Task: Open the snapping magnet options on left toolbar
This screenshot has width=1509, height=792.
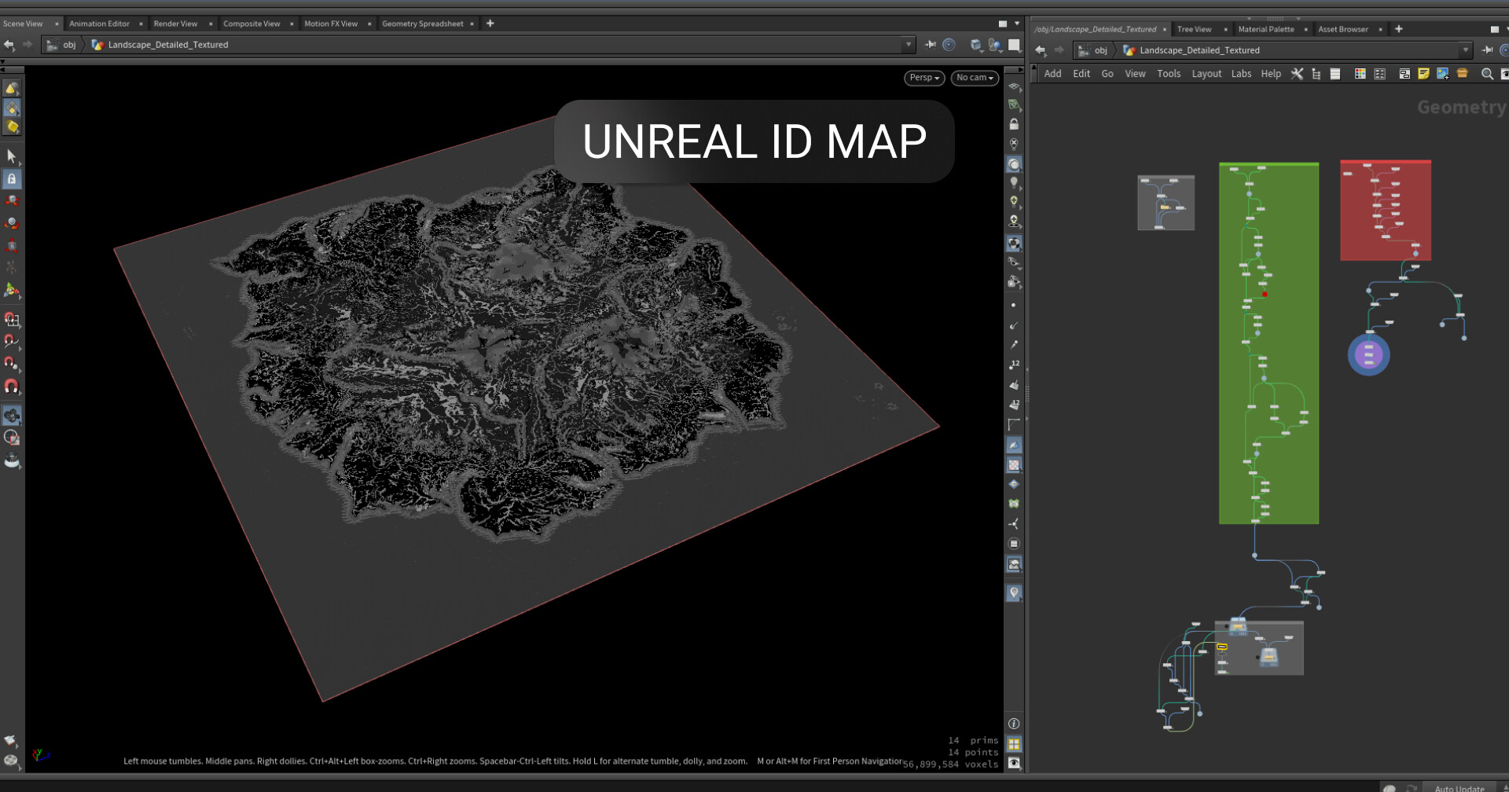Action: tap(12, 386)
